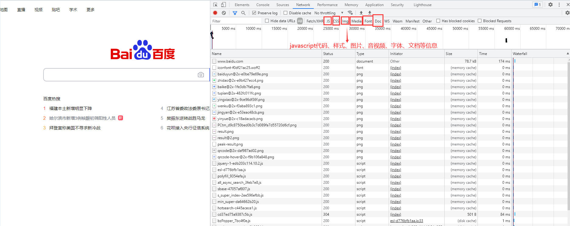Filter requests by Other type
The width and height of the screenshot is (570, 226).
(x=427, y=21)
